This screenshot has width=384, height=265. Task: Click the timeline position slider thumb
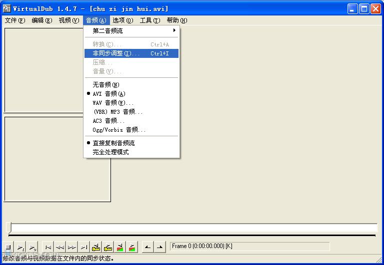pos(10,228)
